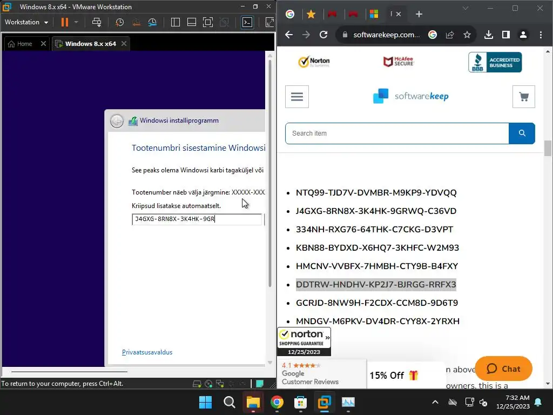The image size is (553, 415).
Task: Click the Norton trust badge at page top
Action: [x=314, y=62]
